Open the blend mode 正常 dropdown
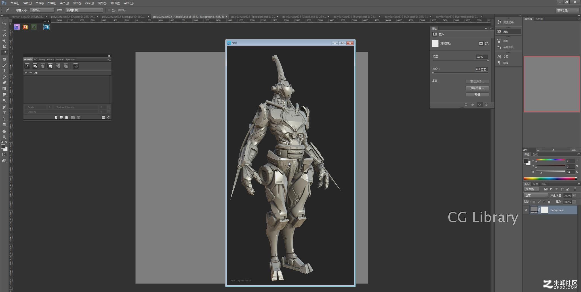Screen dimensions: 581x292 pyautogui.click(x=536, y=196)
